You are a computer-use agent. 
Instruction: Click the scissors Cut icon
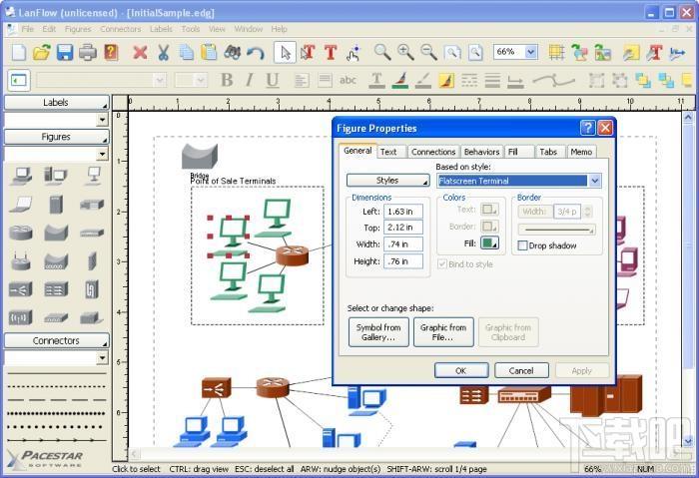pyautogui.click(x=163, y=52)
